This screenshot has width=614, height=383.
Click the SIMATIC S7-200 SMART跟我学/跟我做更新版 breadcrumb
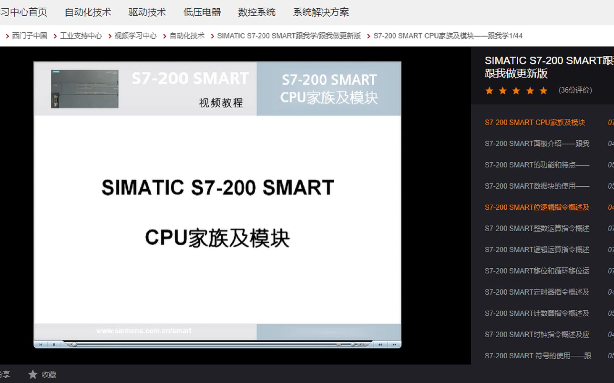coord(289,36)
